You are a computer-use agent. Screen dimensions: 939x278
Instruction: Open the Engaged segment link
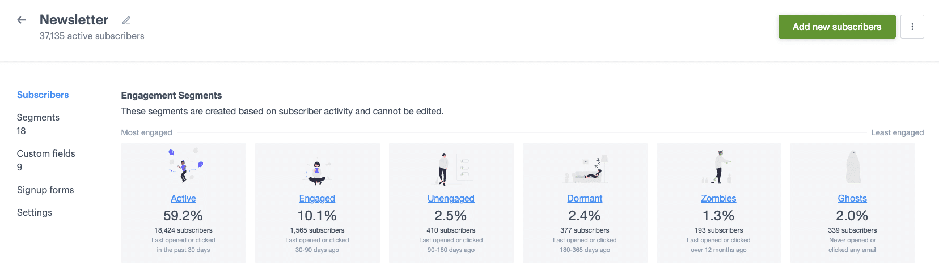pyautogui.click(x=317, y=198)
